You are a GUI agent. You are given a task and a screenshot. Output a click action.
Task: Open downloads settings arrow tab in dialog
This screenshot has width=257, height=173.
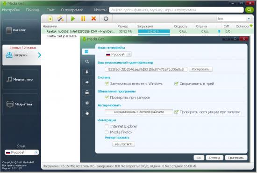(87, 72)
